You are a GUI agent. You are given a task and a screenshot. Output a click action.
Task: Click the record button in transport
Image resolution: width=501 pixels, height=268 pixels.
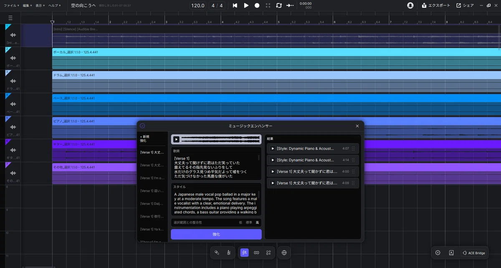257,5
